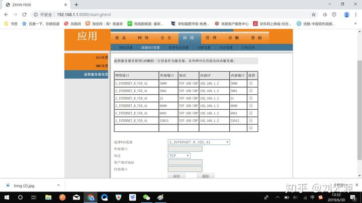
Task: Select the 应用 main tab
Action: (189, 38)
